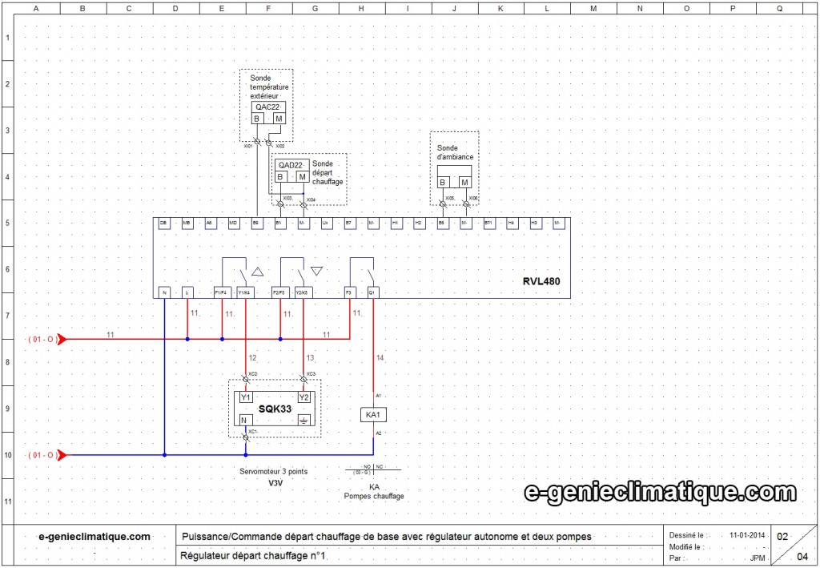Select the B7 terminal on RVL480

pos(349,224)
